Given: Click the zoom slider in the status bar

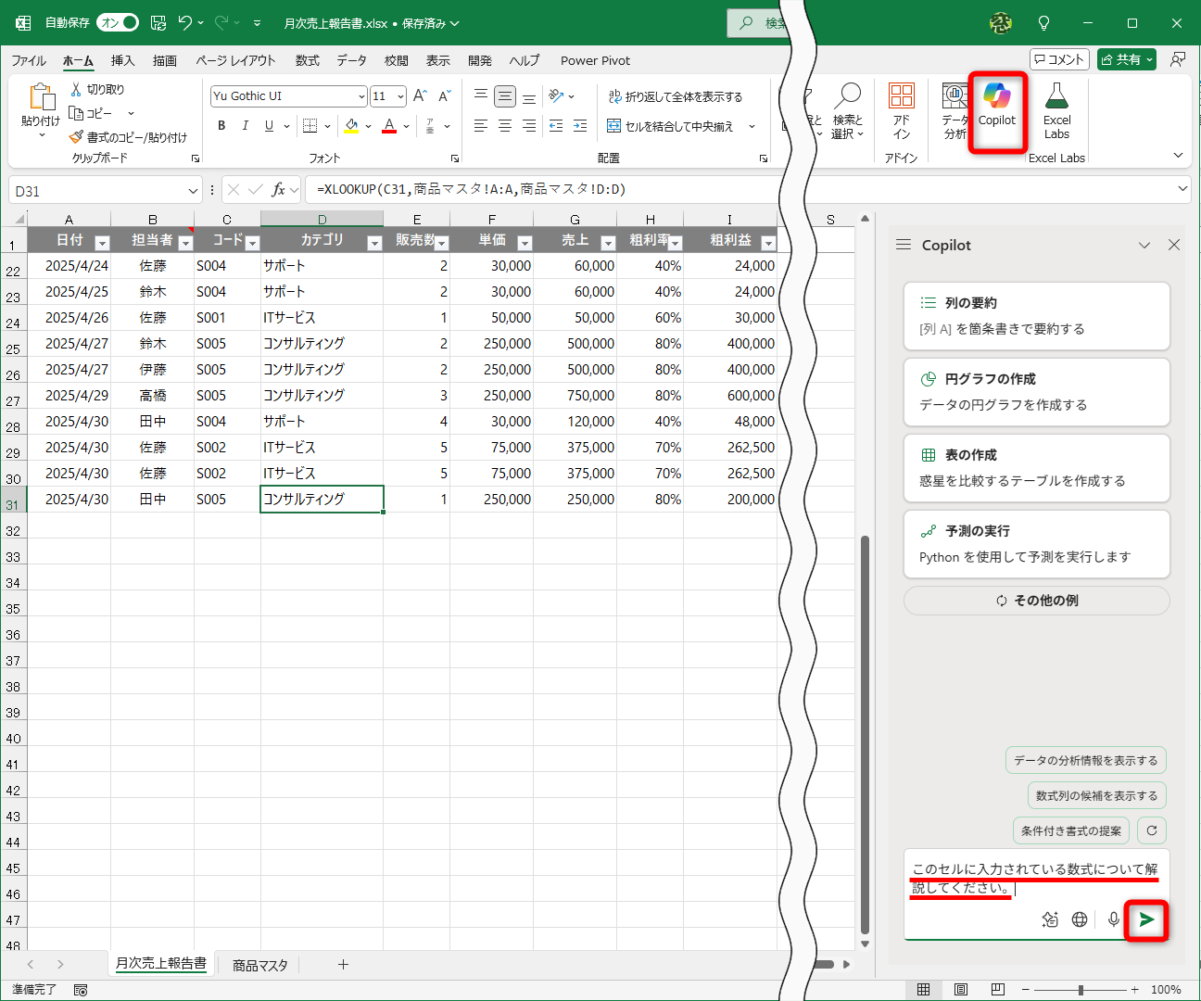Looking at the screenshot, I should pos(1081,990).
